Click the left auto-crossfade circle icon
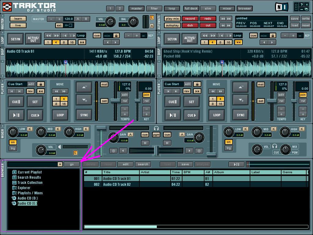 113,151
